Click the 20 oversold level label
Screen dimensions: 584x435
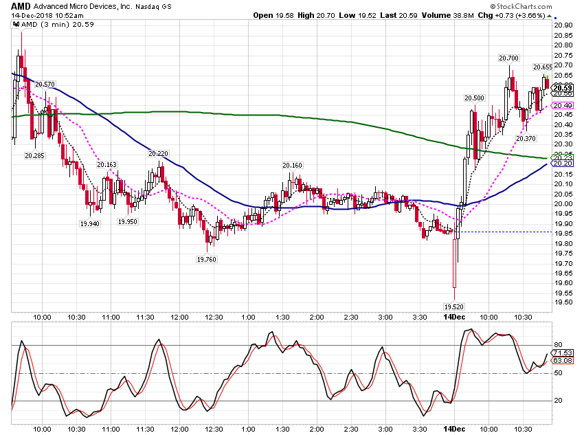pyautogui.click(x=558, y=401)
